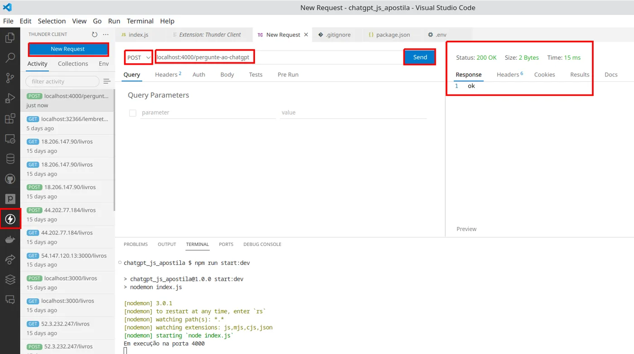Click the query parameter value field

click(x=353, y=113)
